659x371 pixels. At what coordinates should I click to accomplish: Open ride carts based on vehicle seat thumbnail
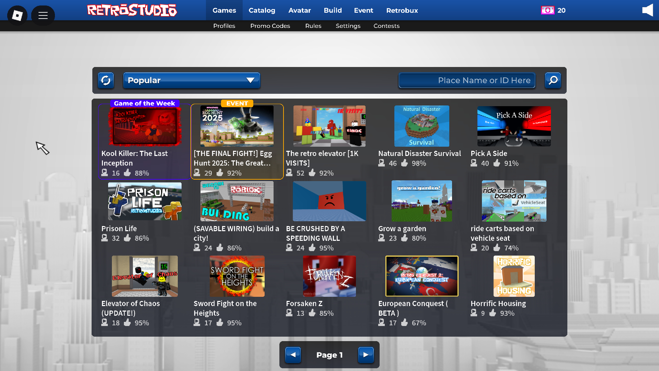[514, 201]
